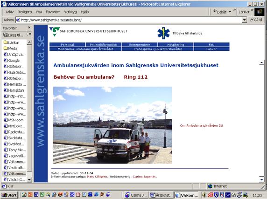Open the Västtrafik favorite

pyautogui.click(x=14, y=168)
